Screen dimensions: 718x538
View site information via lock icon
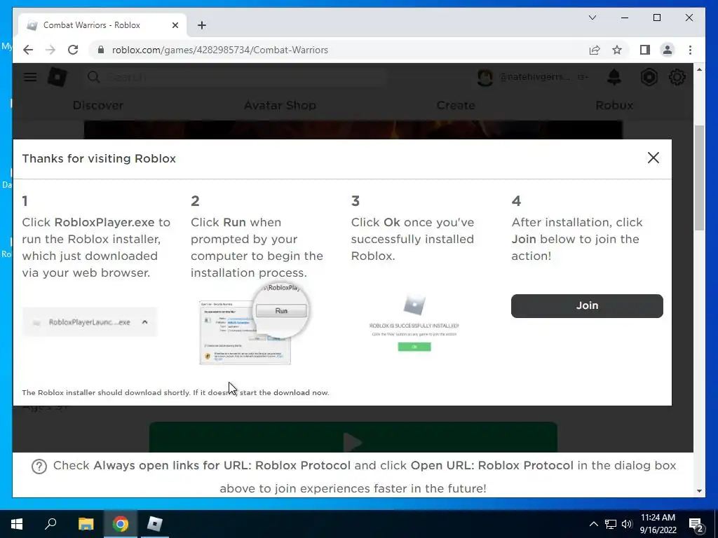point(101,50)
